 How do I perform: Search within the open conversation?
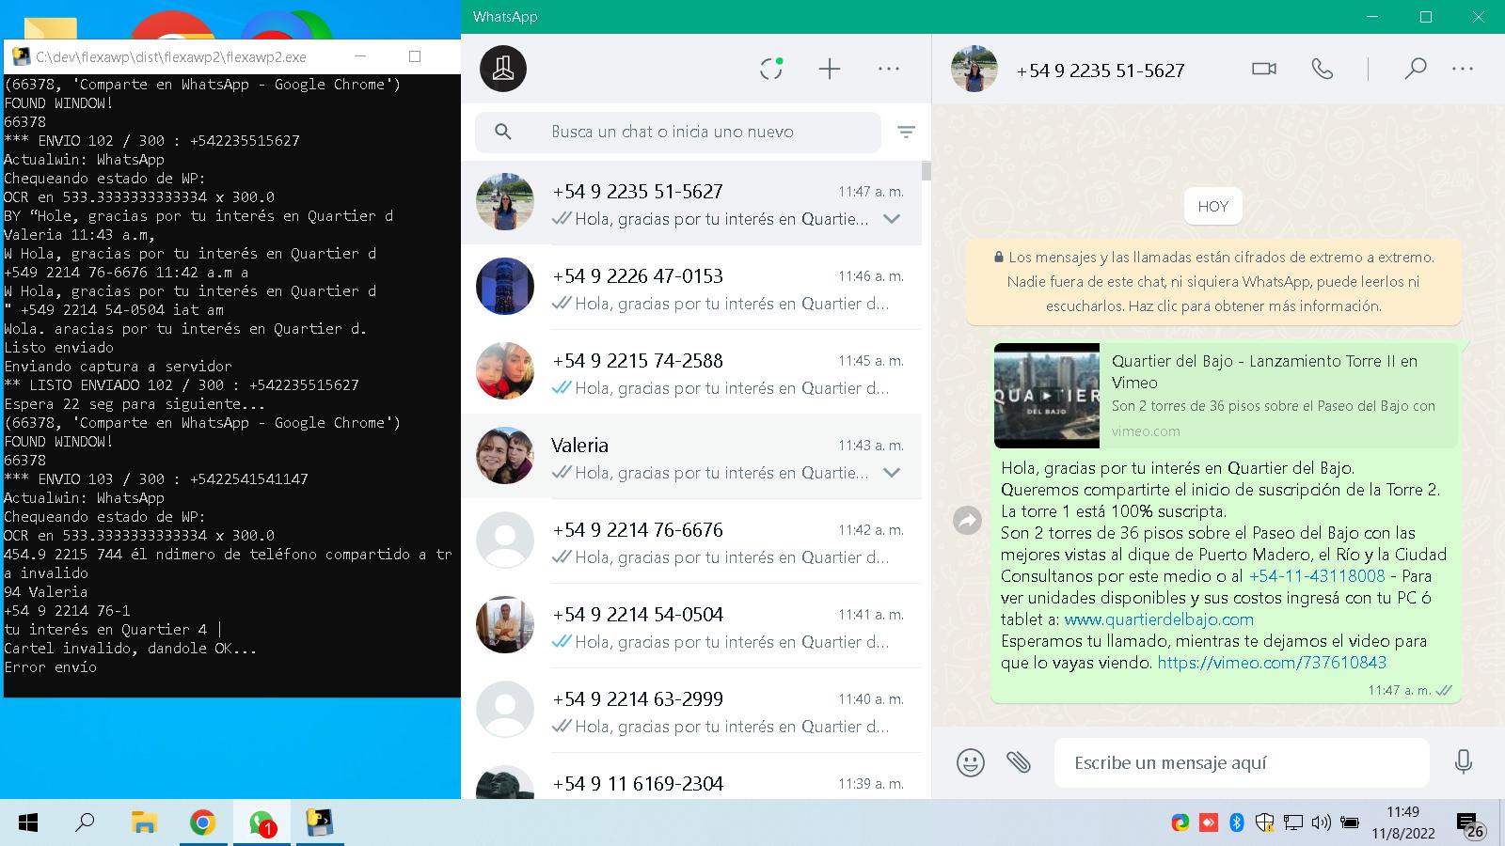pos(1416,69)
